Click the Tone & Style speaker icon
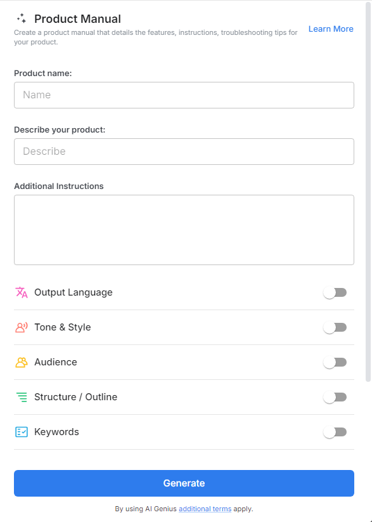This screenshot has height=522, width=372. tap(21, 327)
